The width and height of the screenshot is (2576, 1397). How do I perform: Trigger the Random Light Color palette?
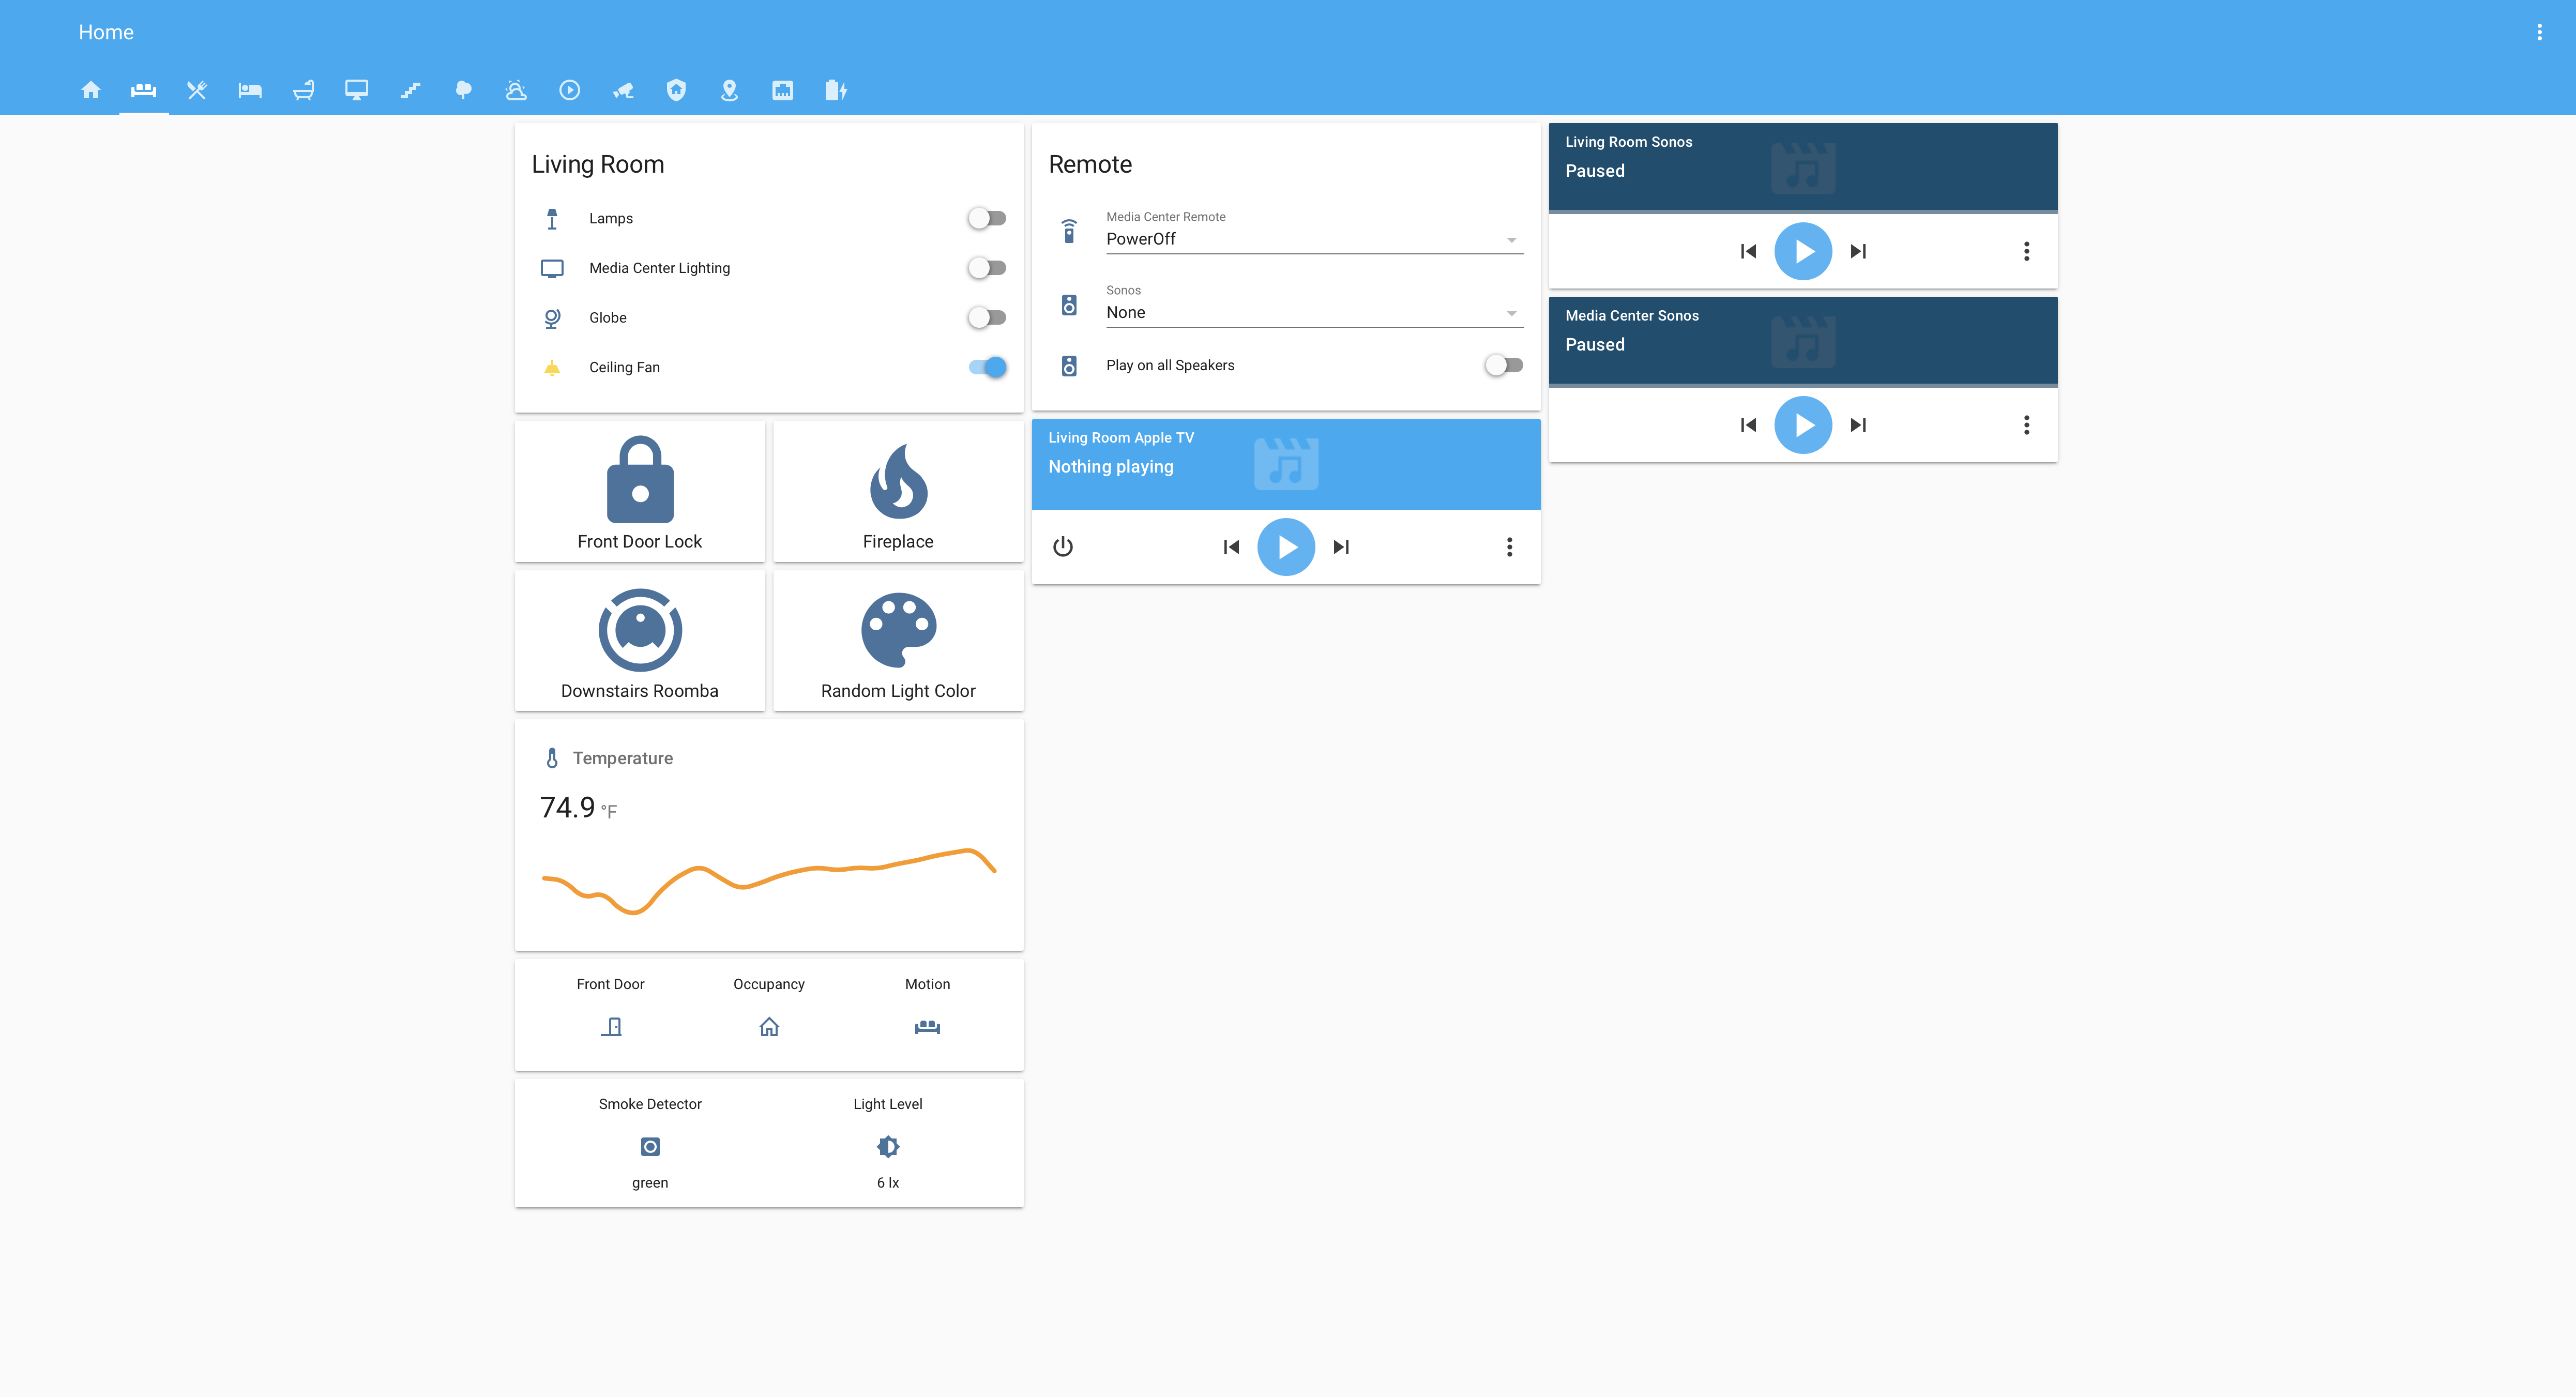(898, 630)
